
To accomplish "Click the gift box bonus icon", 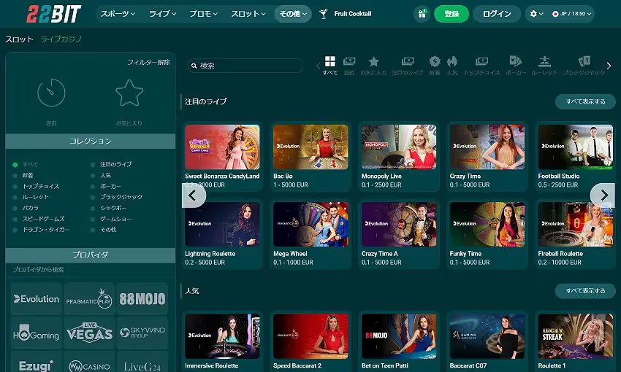I will point(422,14).
